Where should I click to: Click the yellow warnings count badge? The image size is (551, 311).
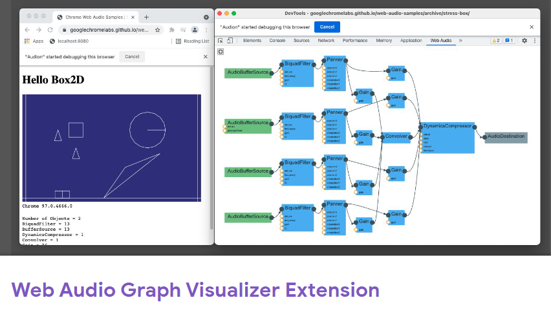(x=496, y=41)
